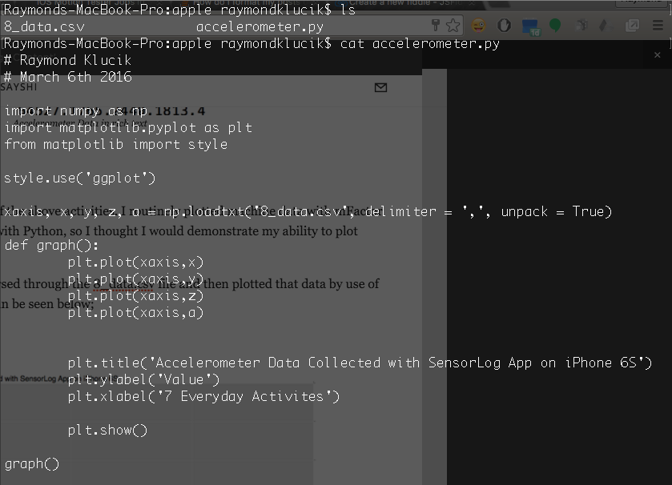Image resolution: width=672 pixels, height=485 pixels.
Task: Click the accelerometer.py filename in ls output
Action: click(x=260, y=27)
